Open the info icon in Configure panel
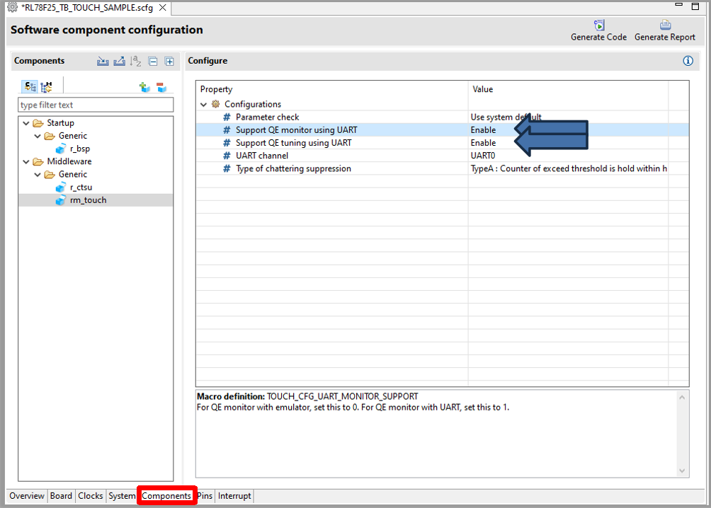 (688, 61)
